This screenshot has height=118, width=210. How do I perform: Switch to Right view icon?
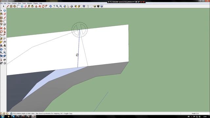95,6
